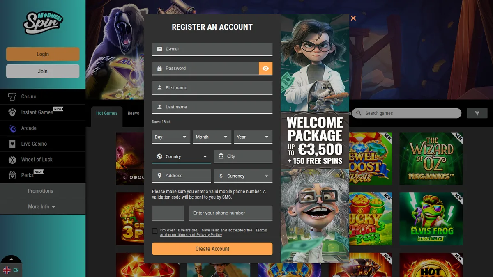Open Promotions in the sidebar

[x=43, y=191]
